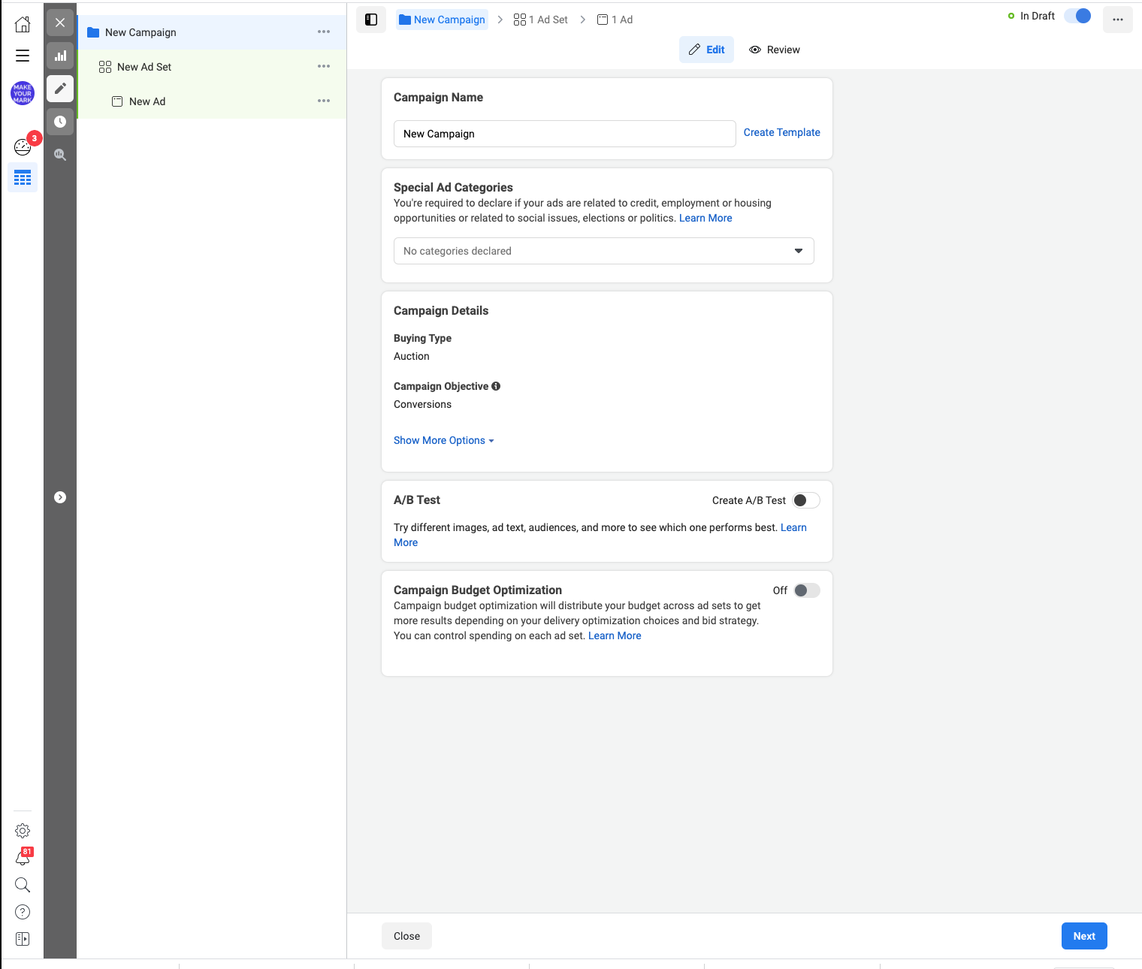Click the Conversions objective text
Screen dimensions: 1142x969
pos(422,404)
